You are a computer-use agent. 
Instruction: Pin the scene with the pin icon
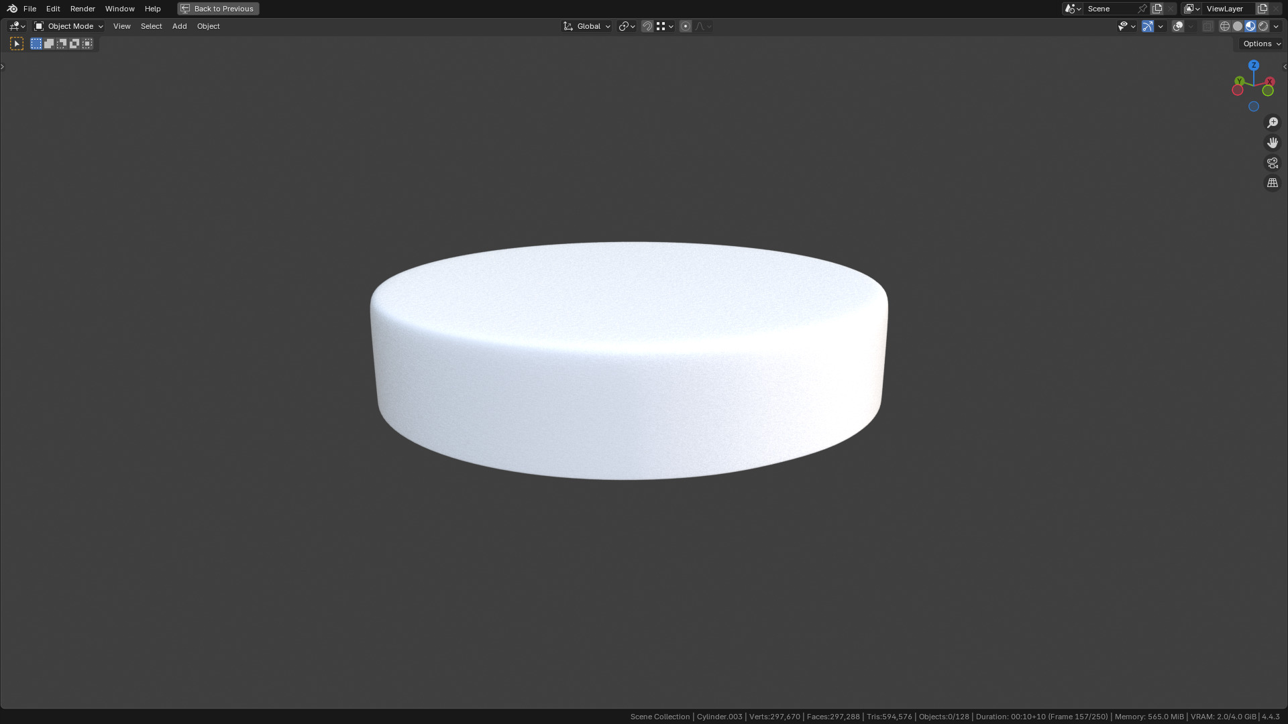click(x=1142, y=9)
